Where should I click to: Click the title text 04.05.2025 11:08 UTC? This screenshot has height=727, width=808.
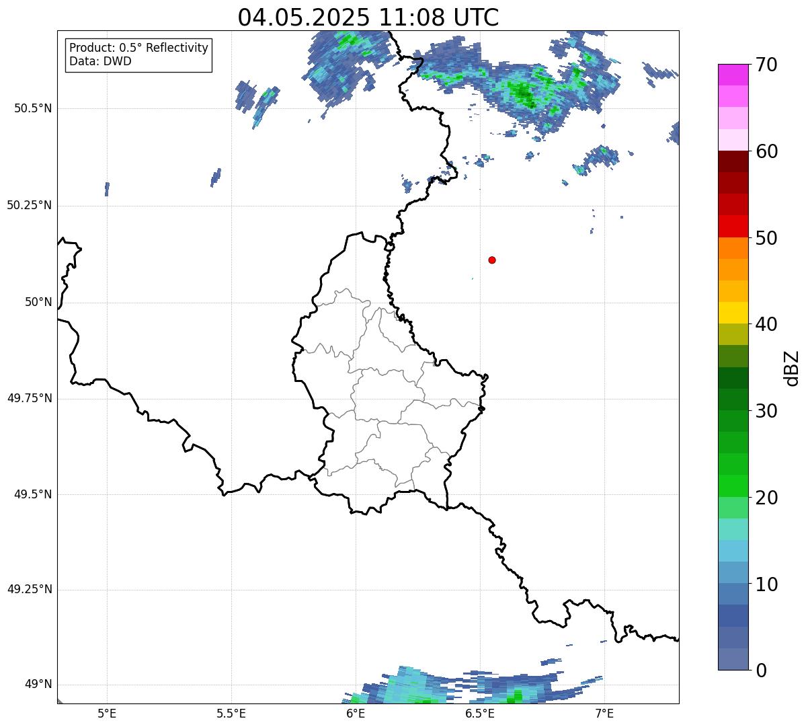pyautogui.click(x=368, y=17)
